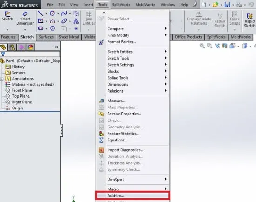Screen dimensions: 256x202
Task: Switch to the Sheet Metal tab
Action: (x=69, y=37)
